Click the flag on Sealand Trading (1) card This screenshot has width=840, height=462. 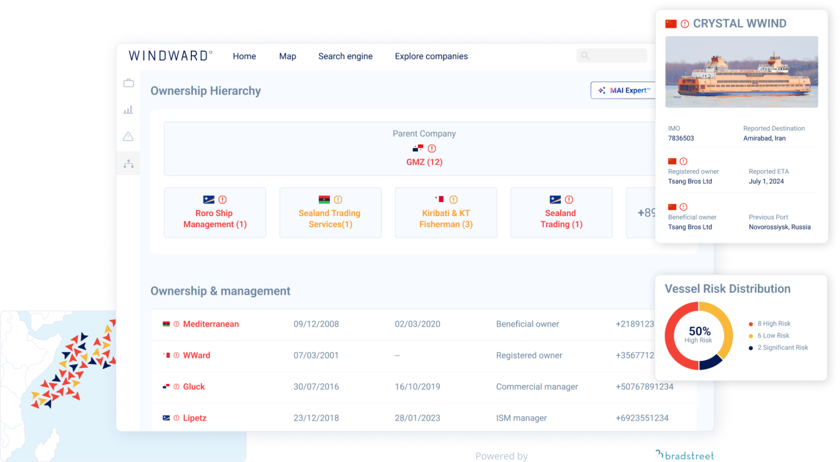tap(555, 200)
